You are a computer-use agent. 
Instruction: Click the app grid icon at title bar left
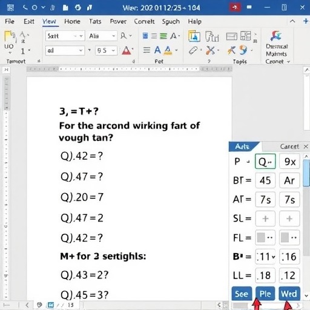pos(10,8)
